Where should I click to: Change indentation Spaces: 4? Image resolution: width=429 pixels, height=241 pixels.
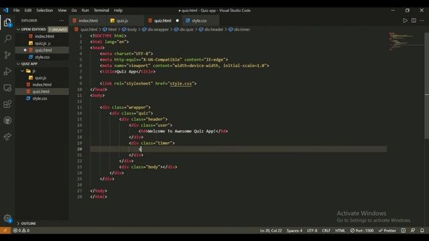(x=294, y=230)
